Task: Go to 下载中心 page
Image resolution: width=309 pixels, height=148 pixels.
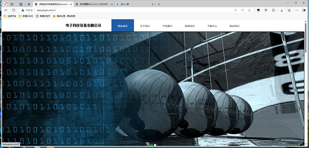Action: (212, 26)
